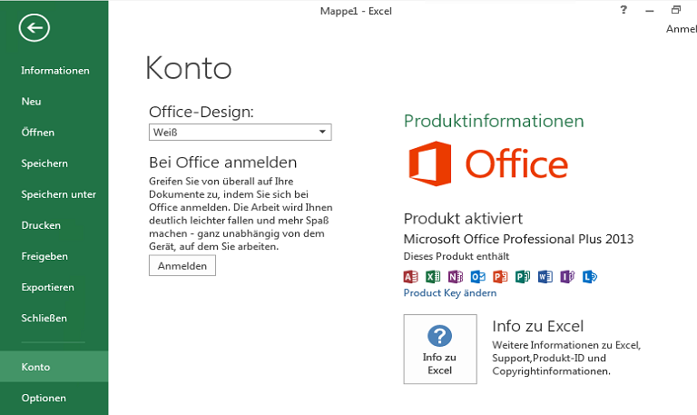Click the OneNote app icon
This screenshot has width=697, height=415.
[456, 277]
